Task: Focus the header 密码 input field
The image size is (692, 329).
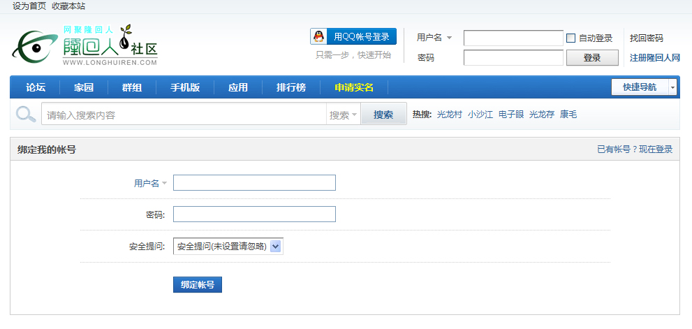Action: pos(513,58)
